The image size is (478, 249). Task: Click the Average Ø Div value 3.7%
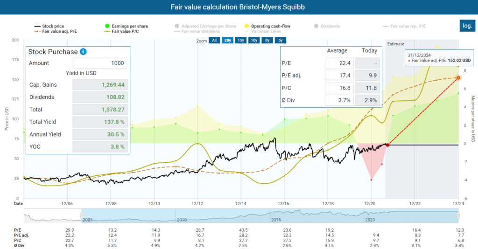pos(339,100)
